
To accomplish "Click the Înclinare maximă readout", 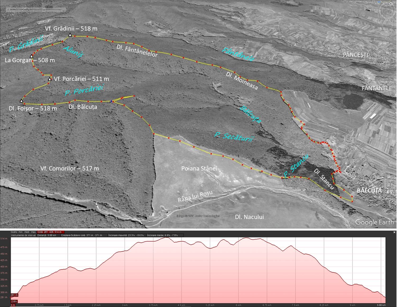I will tap(126, 235).
